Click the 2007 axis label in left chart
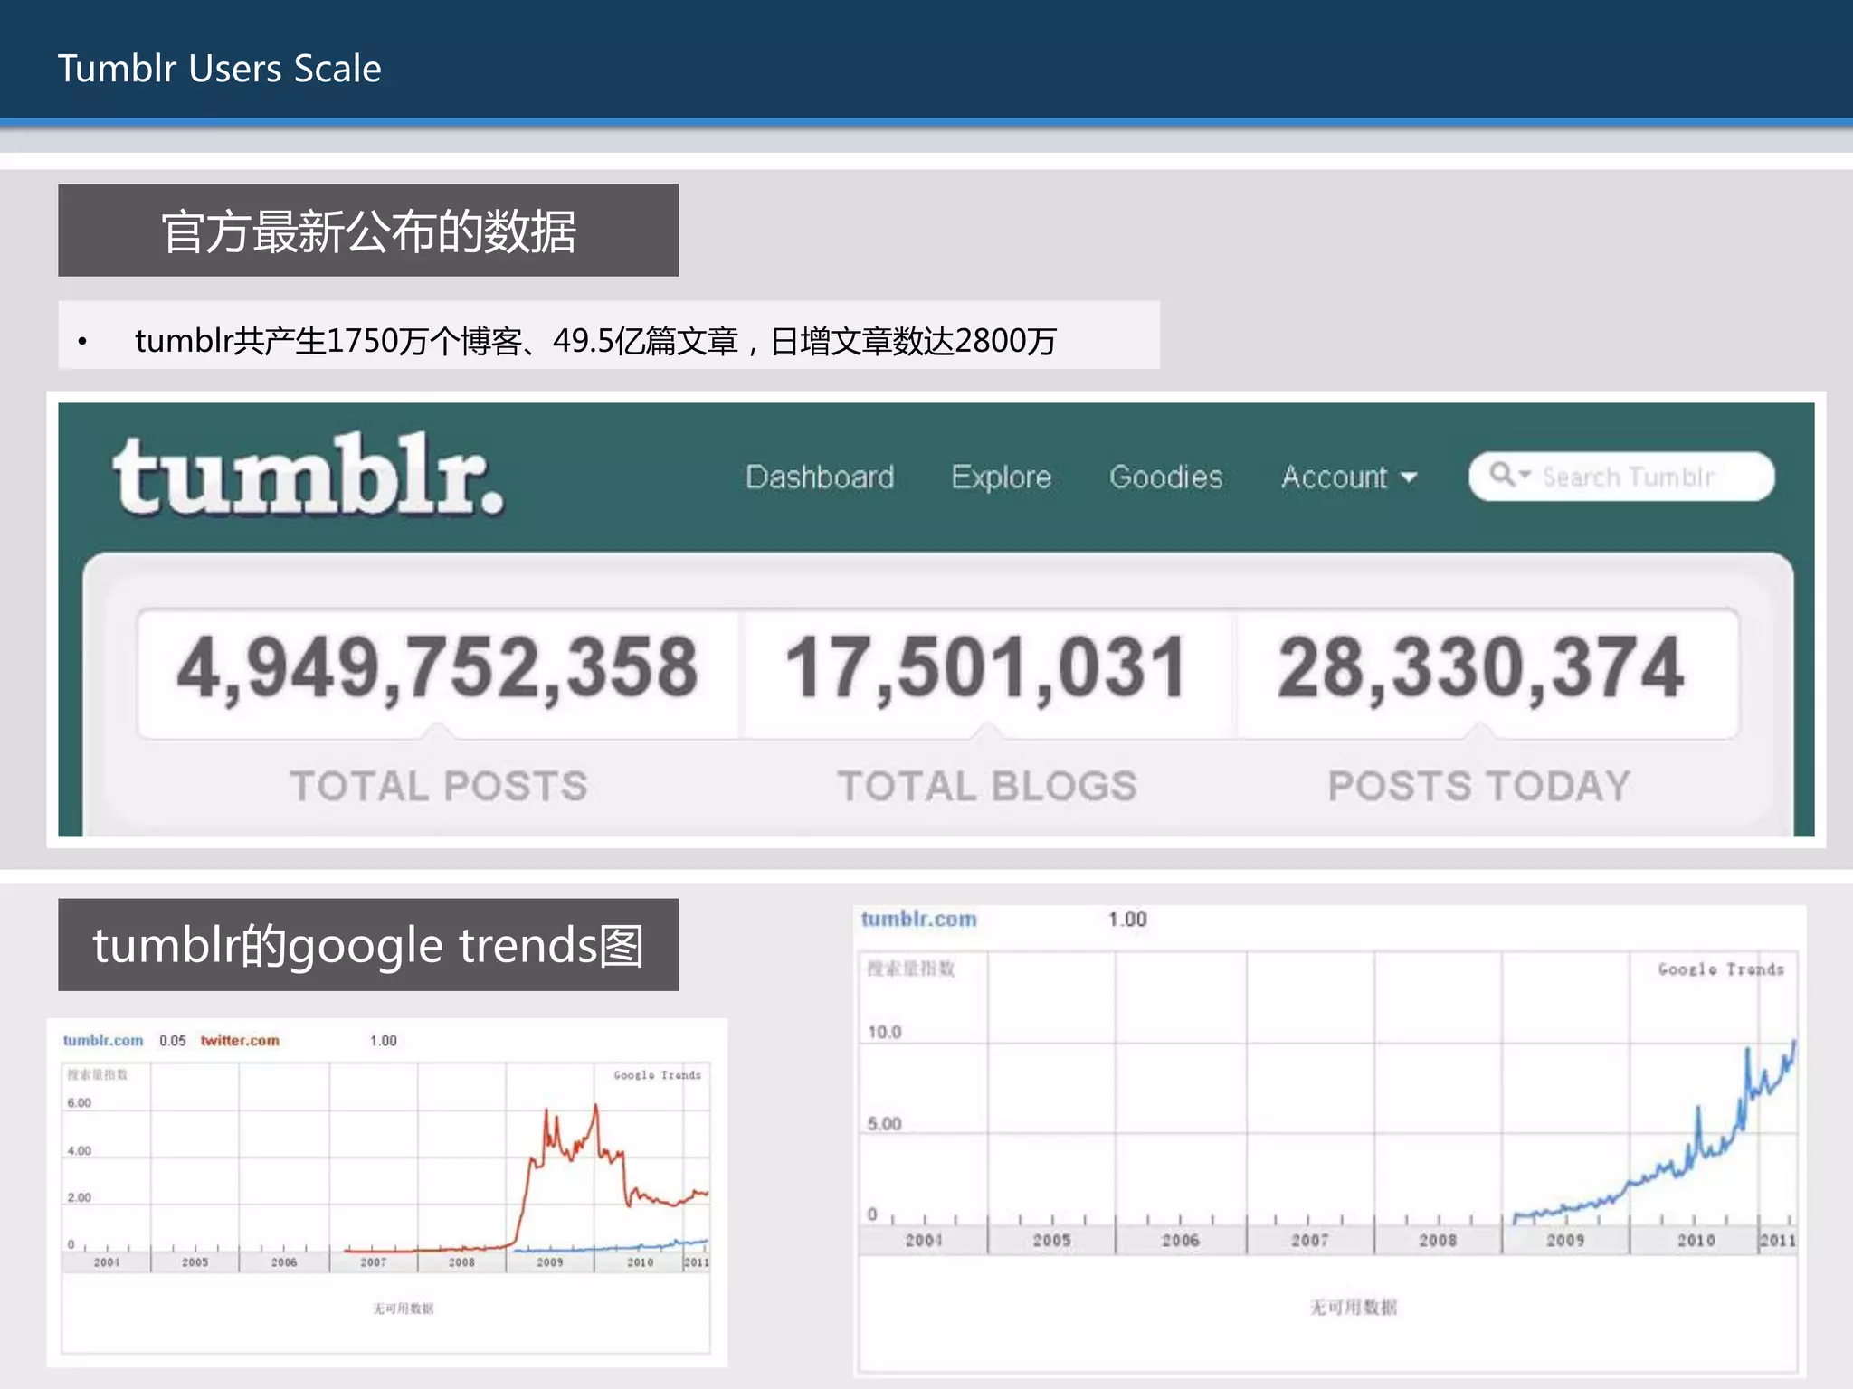The image size is (1853, 1389). pyautogui.click(x=373, y=1262)
